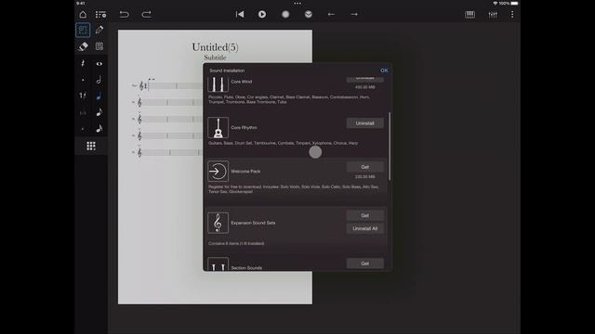This screenshot has width=595, height=334.
Task: Redo the last undone action
Action: point(147,15)
